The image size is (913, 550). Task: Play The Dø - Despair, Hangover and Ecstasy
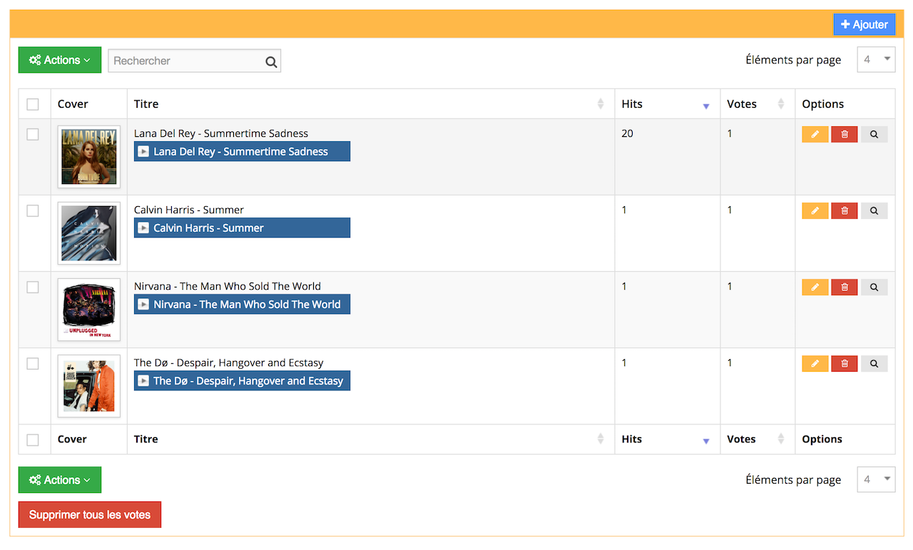coord(242,381)
